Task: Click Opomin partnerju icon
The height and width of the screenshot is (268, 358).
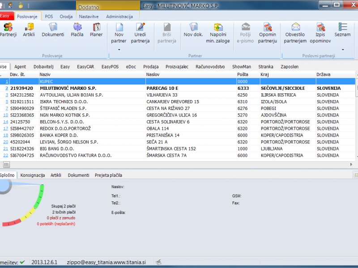Action: pyautogui.click(x=268, y=27)
